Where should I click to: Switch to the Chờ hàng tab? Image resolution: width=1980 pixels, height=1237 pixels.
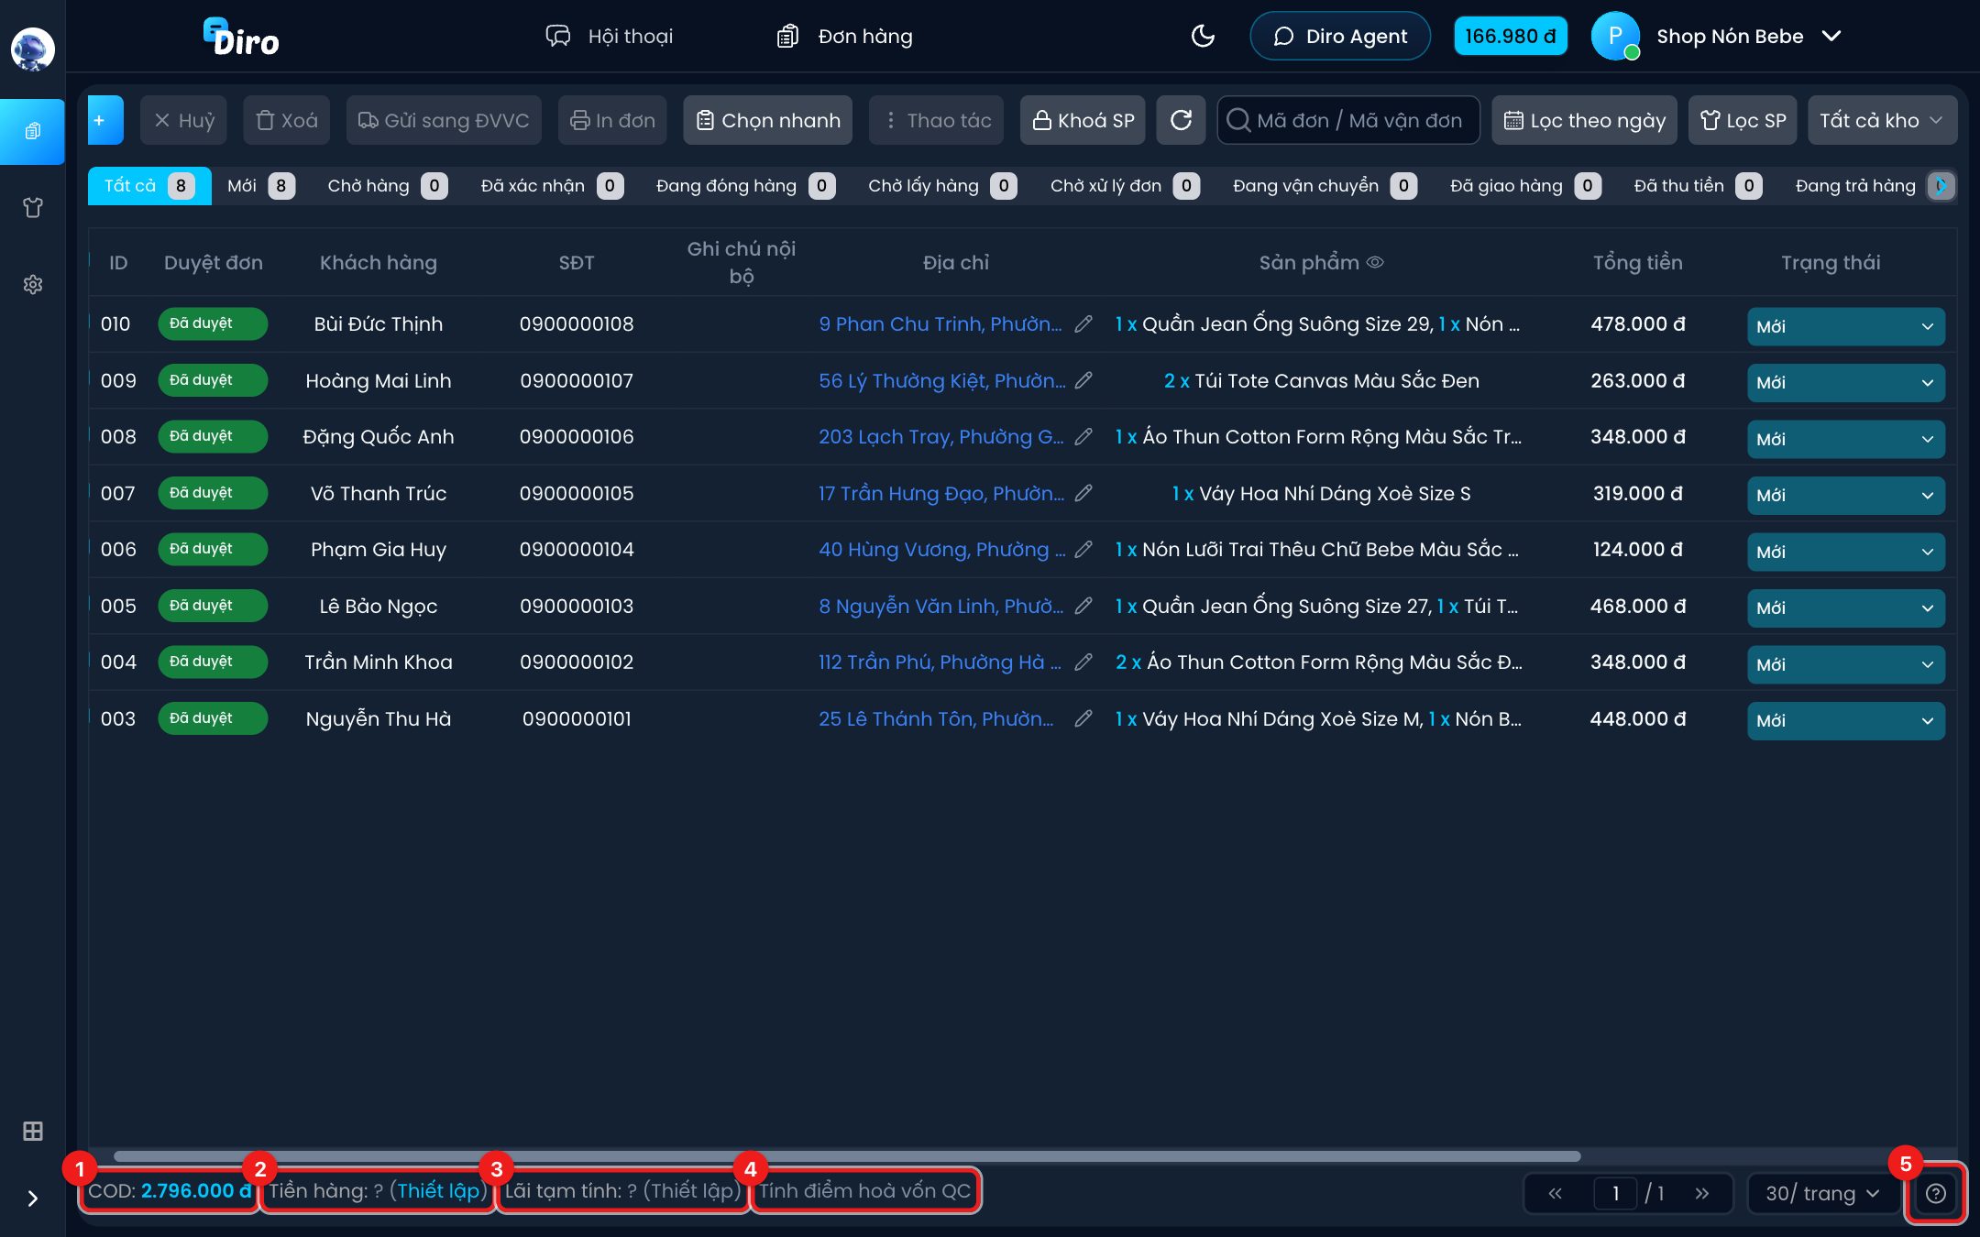pyautogui.click(x=387, y=186)
